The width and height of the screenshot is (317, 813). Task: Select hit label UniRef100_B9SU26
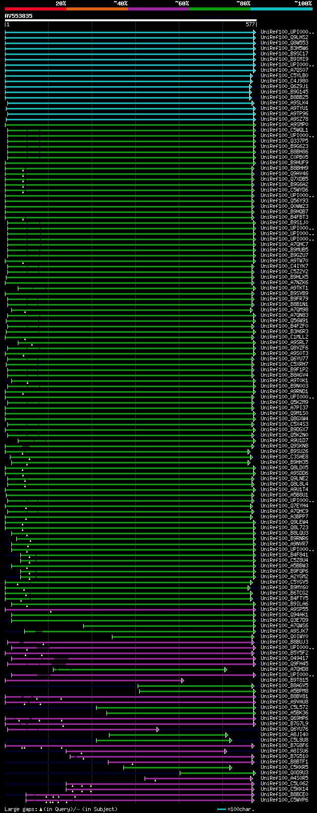pyautogui.click(x=284, y=451)
